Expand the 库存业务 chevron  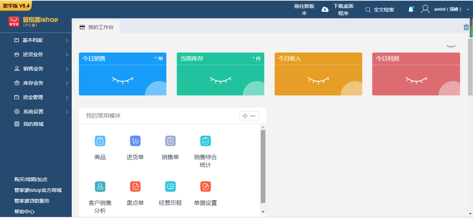[67, 83]
